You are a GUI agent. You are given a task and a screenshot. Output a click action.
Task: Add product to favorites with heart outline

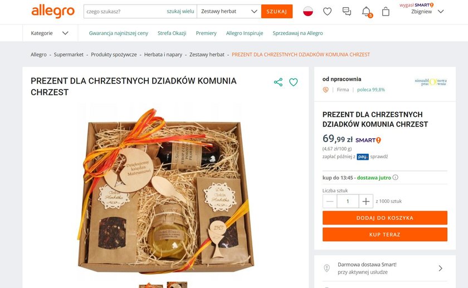[x=294, y=82]
